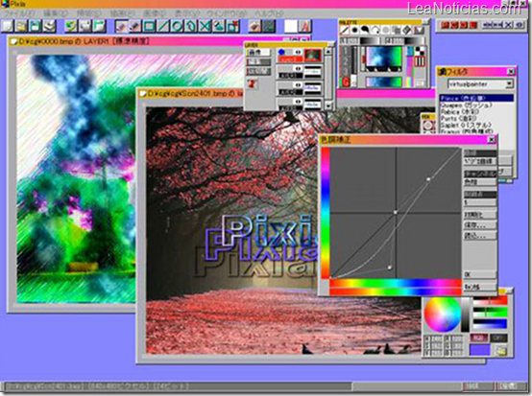Click the red-outlined vertical bars icon in Palette
Image resolution: width=532 pixels, height=396 pixels.
[420, 61]
